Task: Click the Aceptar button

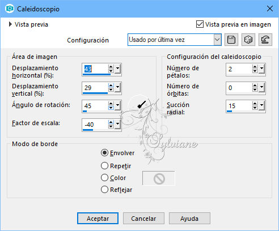Action: 98,219
